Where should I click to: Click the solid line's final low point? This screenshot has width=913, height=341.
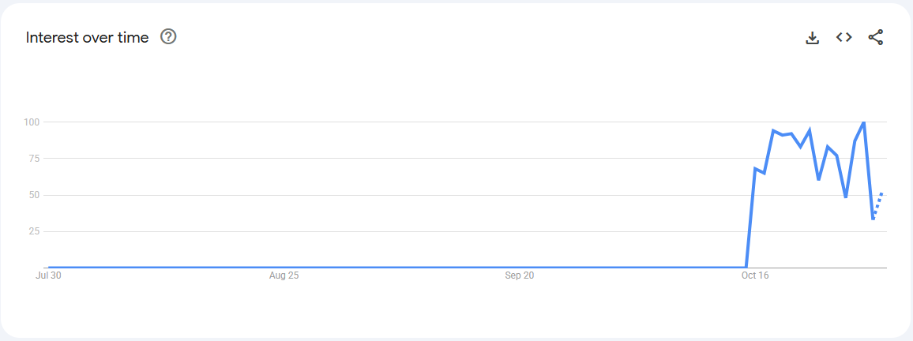click(x=873, y=219)
